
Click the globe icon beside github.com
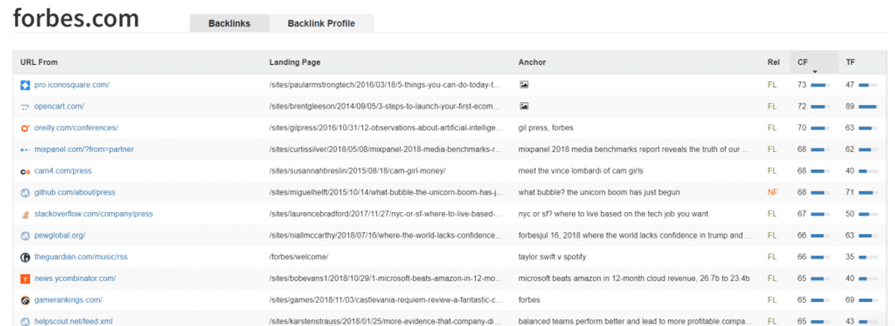pyautogui.click(x=25, y=192)
